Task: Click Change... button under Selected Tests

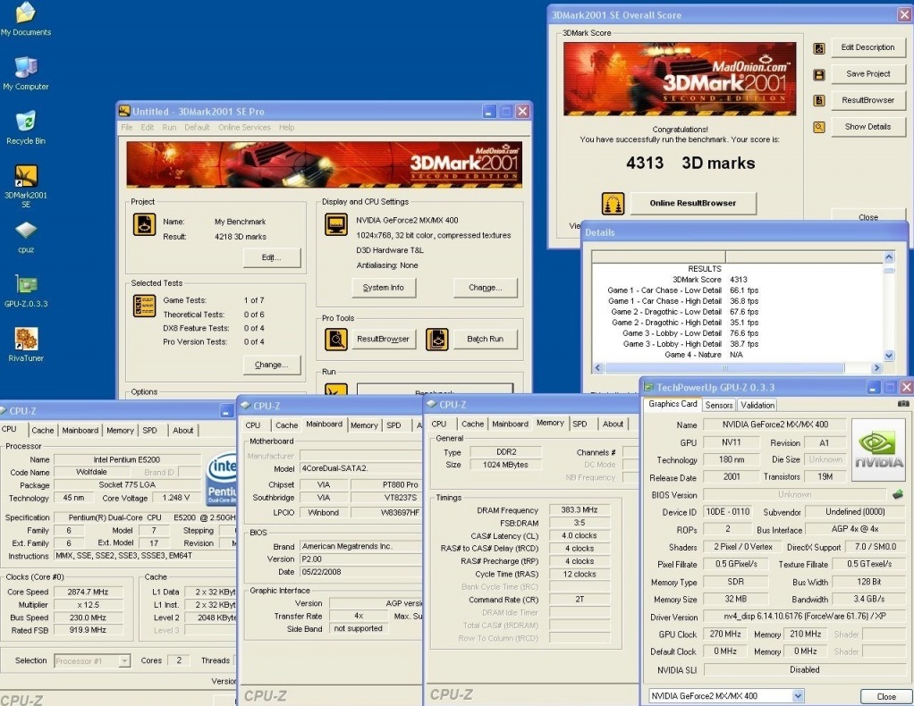Action: click(272, 365)
